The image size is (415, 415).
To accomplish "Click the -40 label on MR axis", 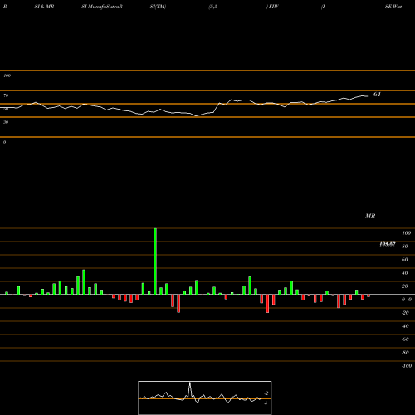I will pyautogui.click(x=405, y=326).
